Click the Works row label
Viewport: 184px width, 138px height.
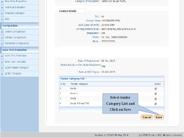click(73, 98)
